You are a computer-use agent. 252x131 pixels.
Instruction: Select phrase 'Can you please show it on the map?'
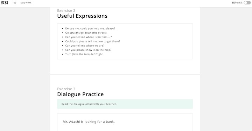coord(88,50)
